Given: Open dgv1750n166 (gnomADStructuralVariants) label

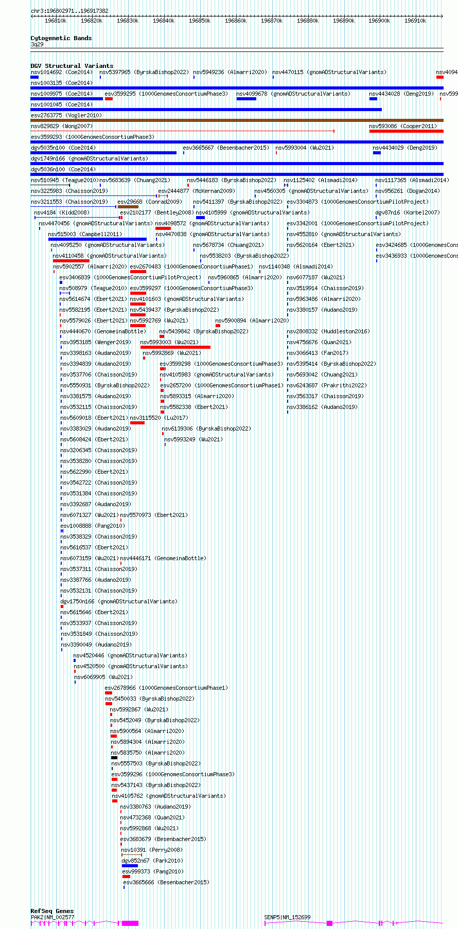Looking at the screenshot, I should 119,602.
